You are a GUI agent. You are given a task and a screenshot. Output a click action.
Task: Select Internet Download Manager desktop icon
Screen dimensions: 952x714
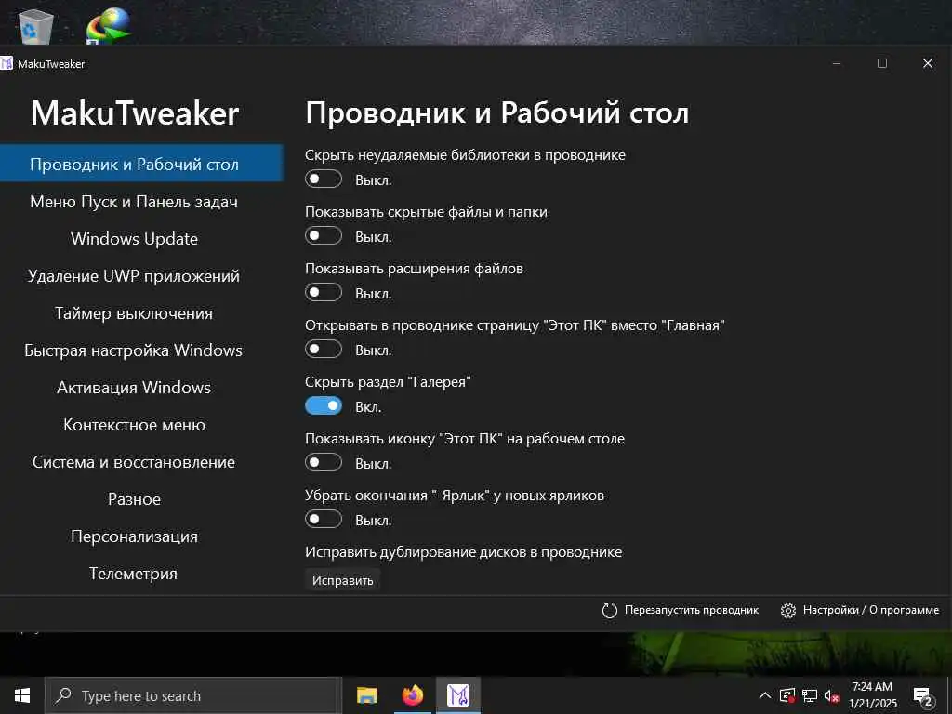108,26
